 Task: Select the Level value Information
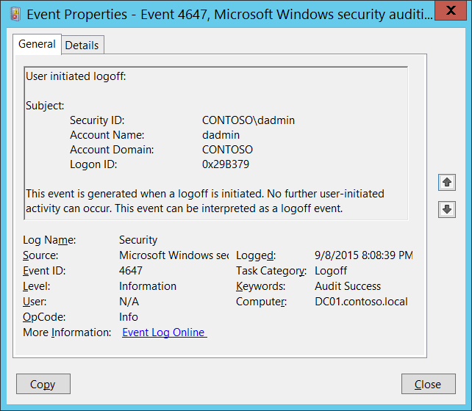pos(148,286)
